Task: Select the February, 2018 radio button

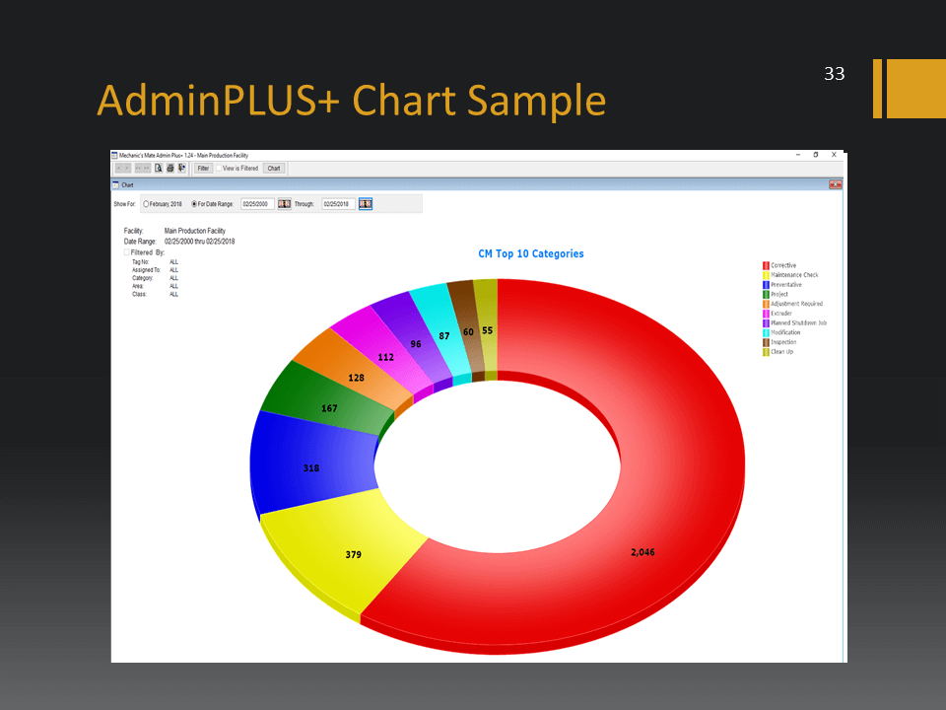Action: pyautogui.click(x=146, y=204)
